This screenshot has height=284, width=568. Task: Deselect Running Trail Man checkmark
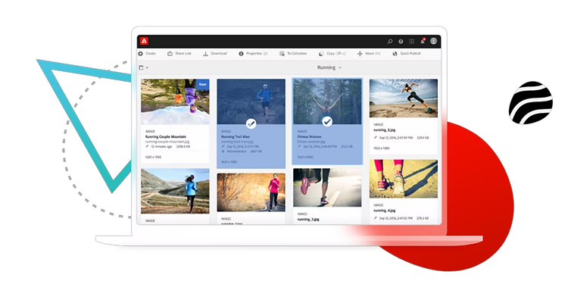251,124
